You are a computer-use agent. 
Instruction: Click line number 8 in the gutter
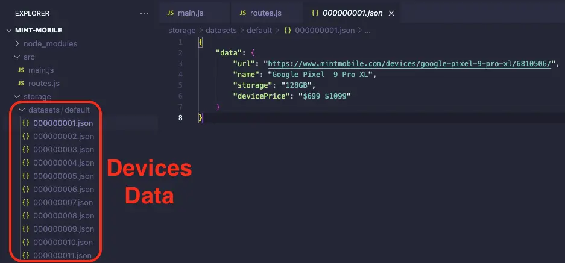point(180,118)
